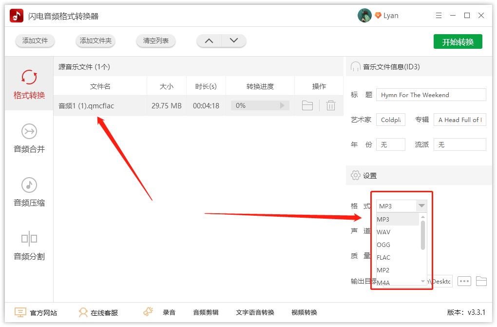Click the three-dots browse output button
The image size is (497, 327).
click(464, 281)
